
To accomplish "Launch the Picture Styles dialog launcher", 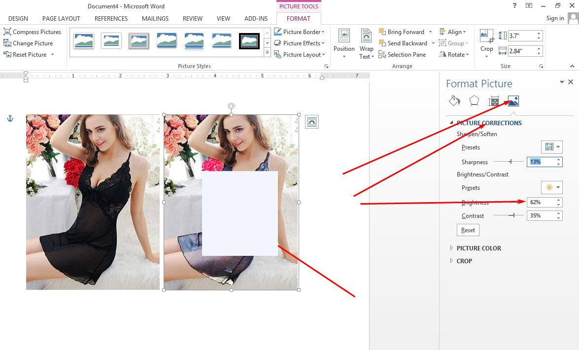I will coord(326,66).
